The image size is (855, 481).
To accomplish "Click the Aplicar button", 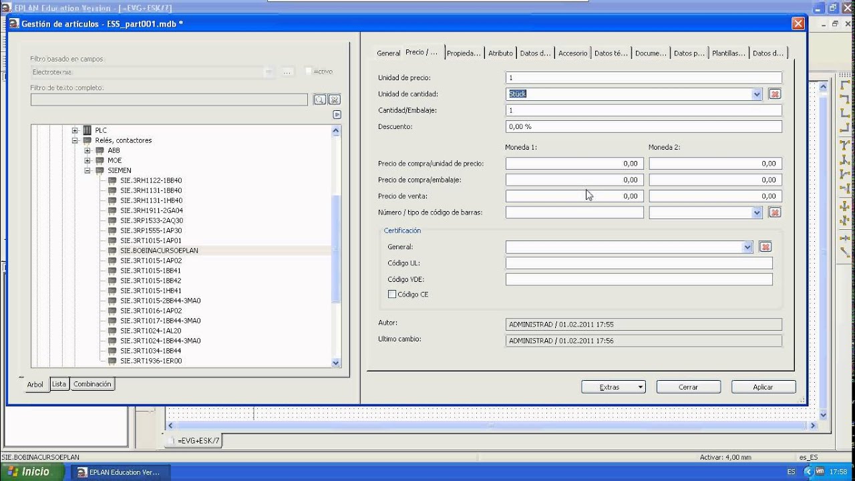I will tap(763, 387).
